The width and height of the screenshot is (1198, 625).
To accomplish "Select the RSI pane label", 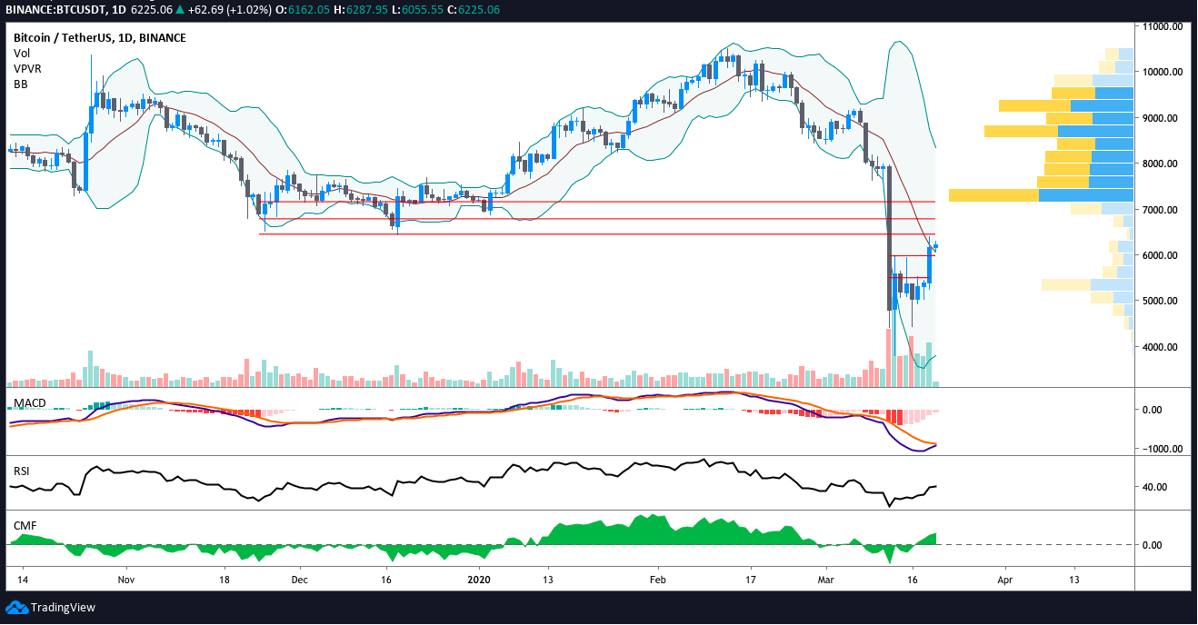I will coord(22,471).
